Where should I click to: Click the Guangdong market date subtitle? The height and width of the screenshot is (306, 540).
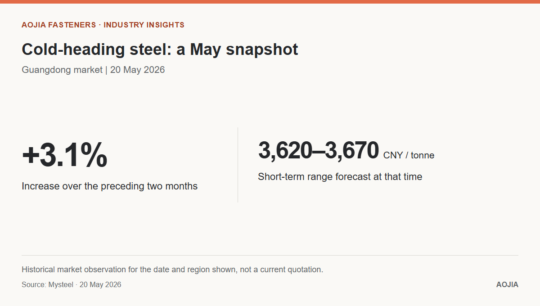click(93, 70)
